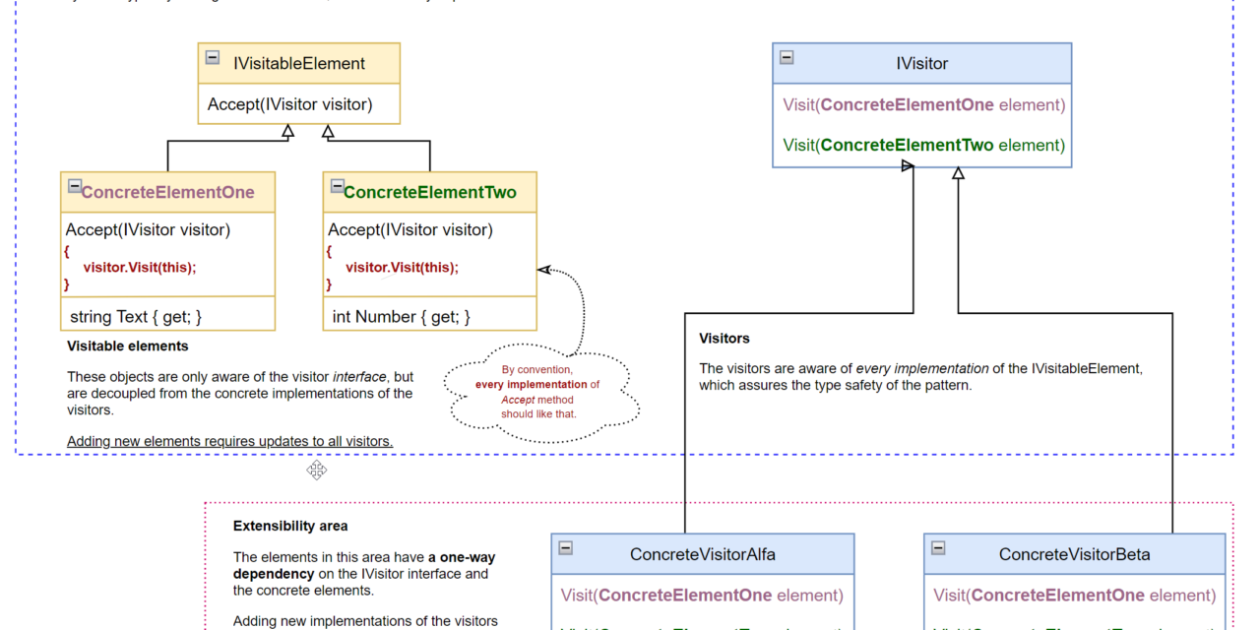This screenshot has height=630, width=1260.
Task: Select the purple ConcreteElementOne class title
Action: coord(167,193)
